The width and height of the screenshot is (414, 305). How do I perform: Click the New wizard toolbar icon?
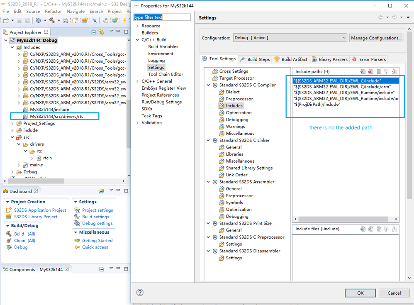[6, 20]
